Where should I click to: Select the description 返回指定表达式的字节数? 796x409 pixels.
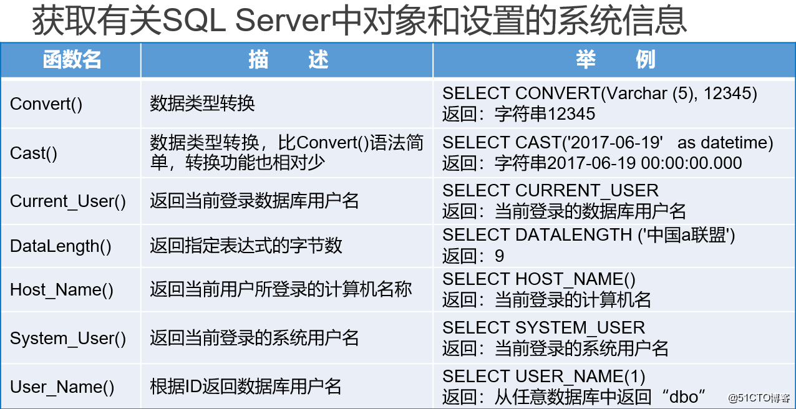(246, 245)
